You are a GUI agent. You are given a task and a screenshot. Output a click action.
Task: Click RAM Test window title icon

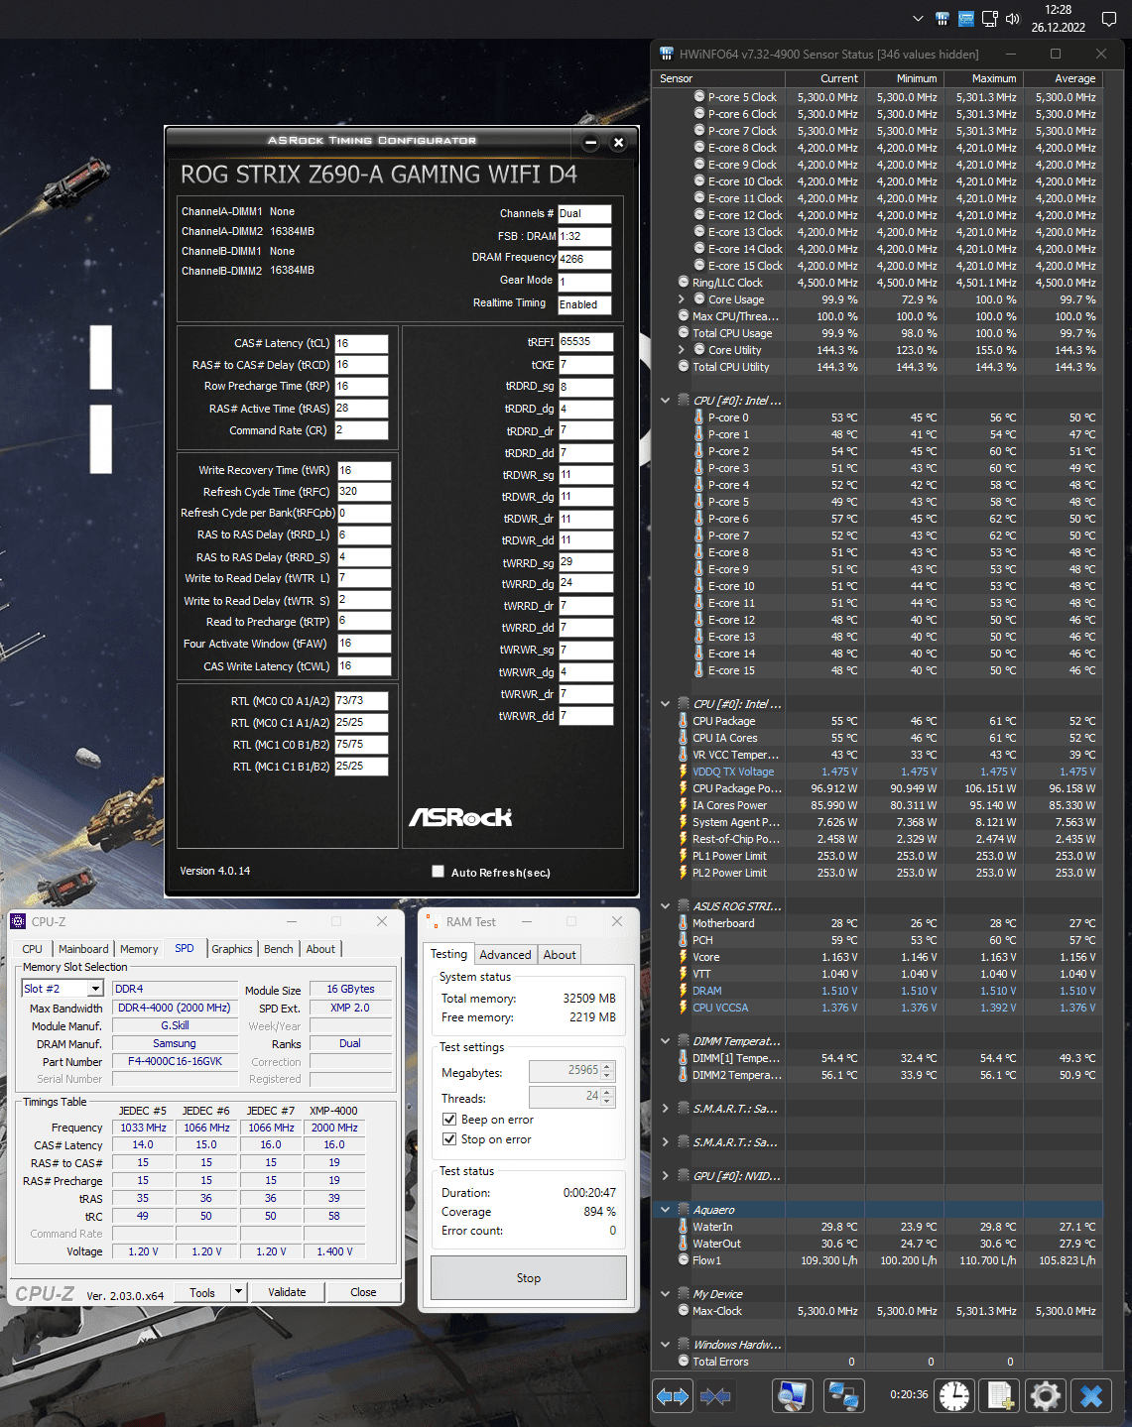433,921
